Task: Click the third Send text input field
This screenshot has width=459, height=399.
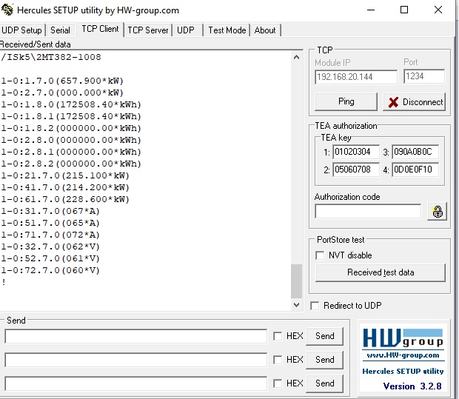Action: click(x=135, y=383)
